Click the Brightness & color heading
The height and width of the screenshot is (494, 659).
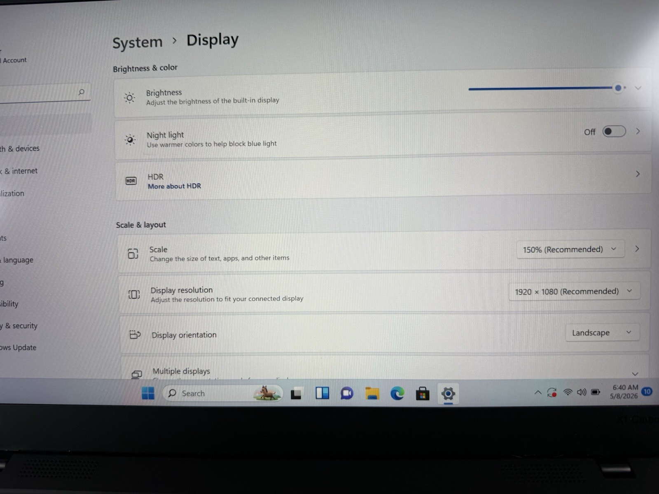pyautogui.click(x=145, y=68)
